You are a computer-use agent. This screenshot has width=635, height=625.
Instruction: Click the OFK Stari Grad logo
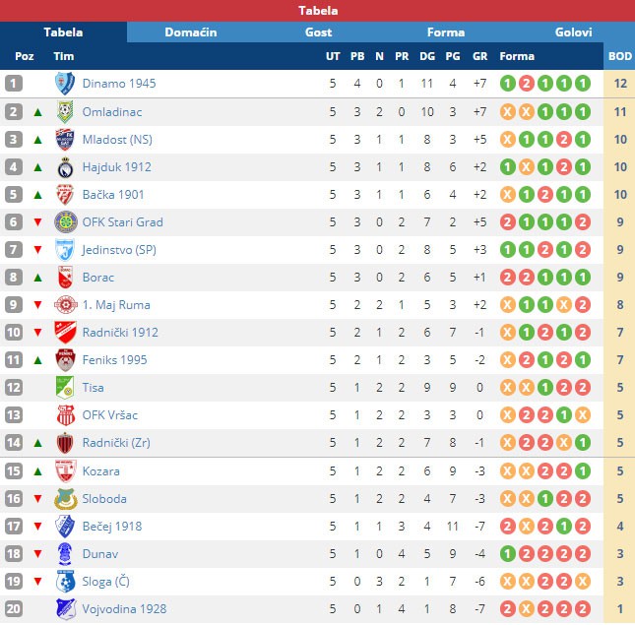(65, 221)
